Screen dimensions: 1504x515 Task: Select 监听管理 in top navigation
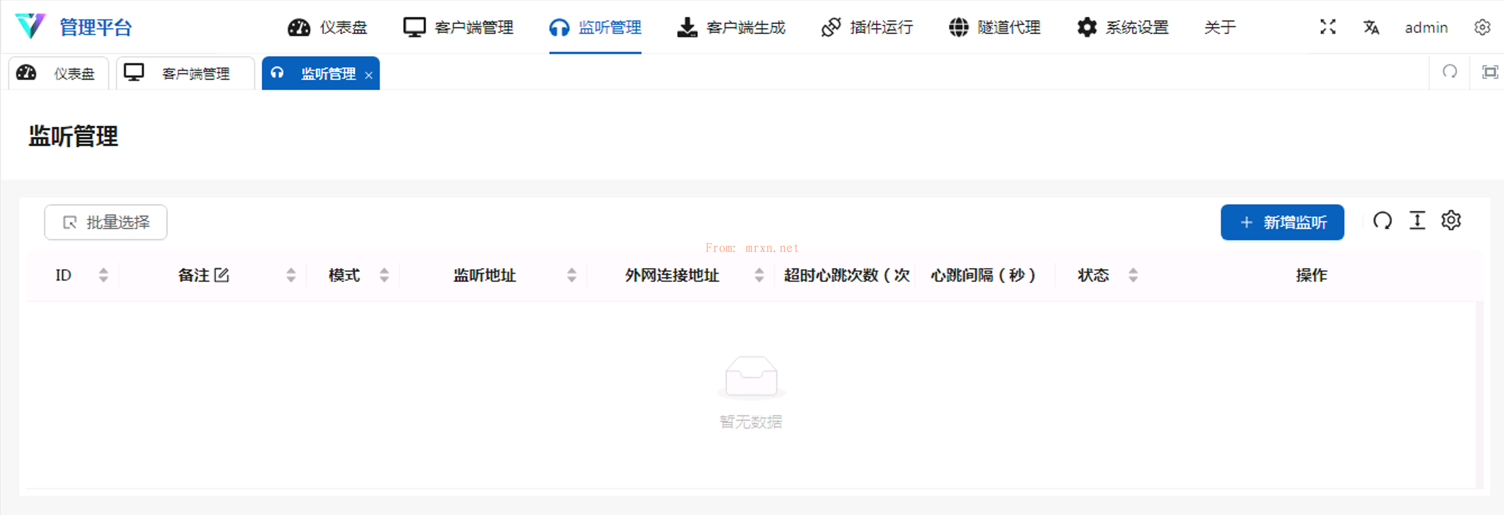click(x=595, y=27)
